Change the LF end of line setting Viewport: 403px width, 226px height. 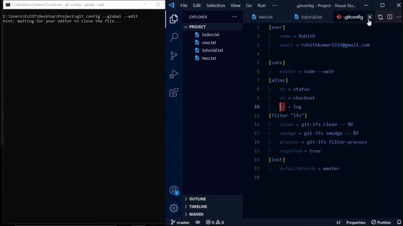(339, 222)
